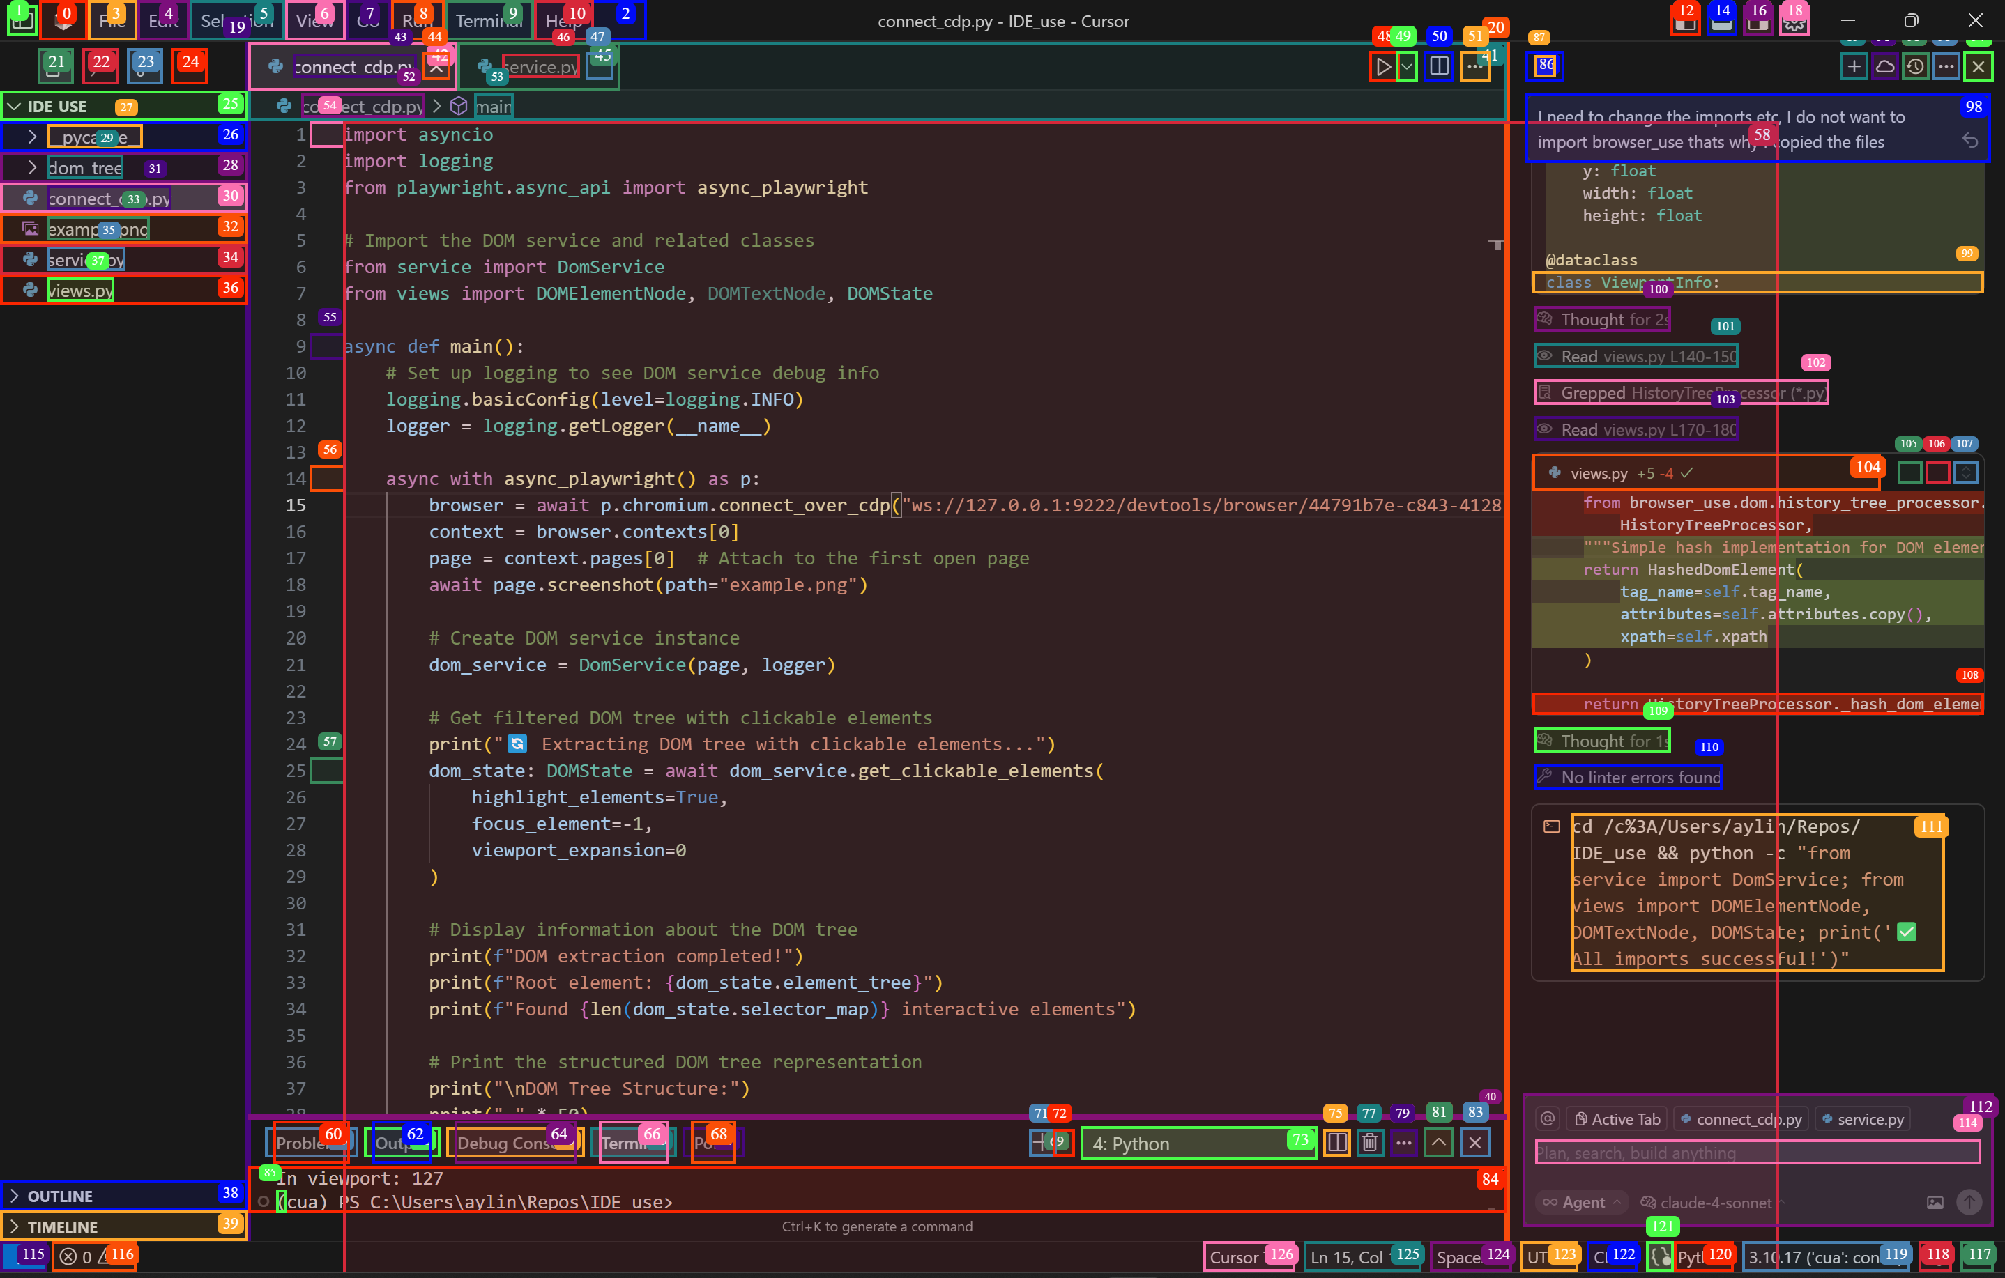Open the '4: Python' terminal selector
Screen dimensions: 2005x1278
coord(1198,1144)
